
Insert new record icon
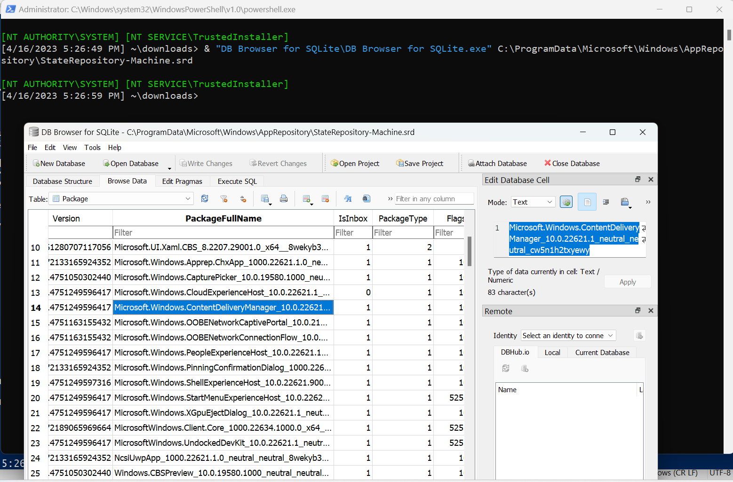[307, 199]
